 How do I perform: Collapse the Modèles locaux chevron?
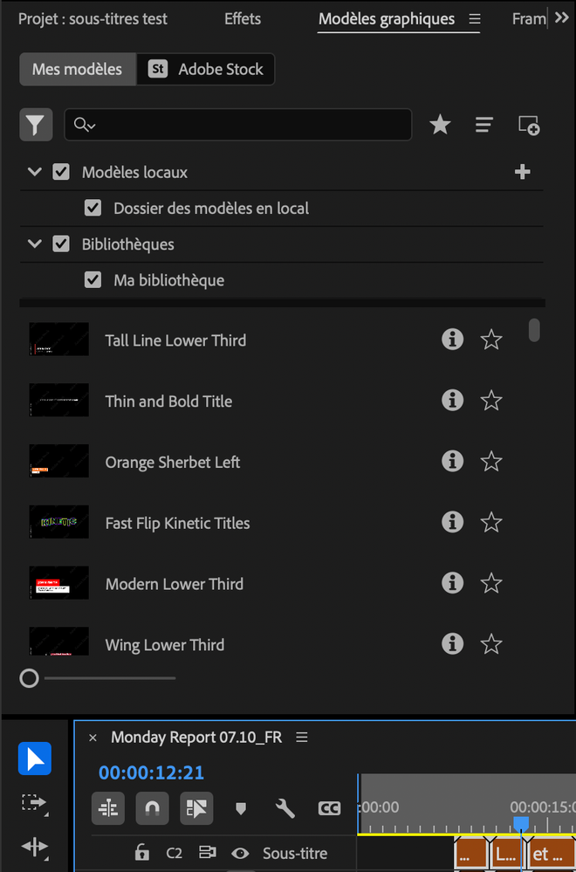pyautogui.click(x=34, y=172)
